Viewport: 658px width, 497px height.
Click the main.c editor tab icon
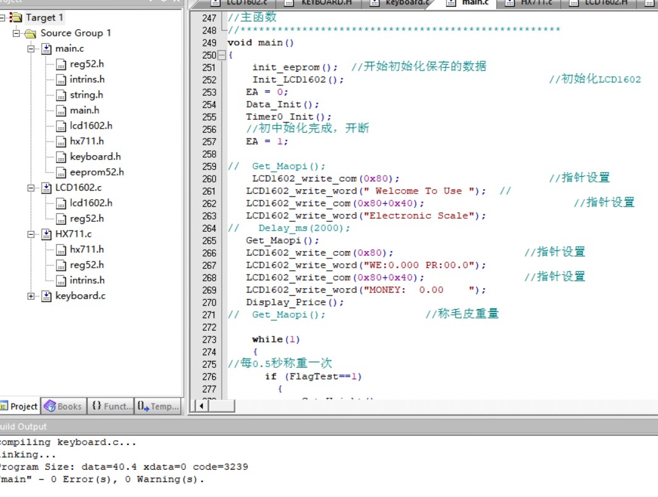pos(451,3)
